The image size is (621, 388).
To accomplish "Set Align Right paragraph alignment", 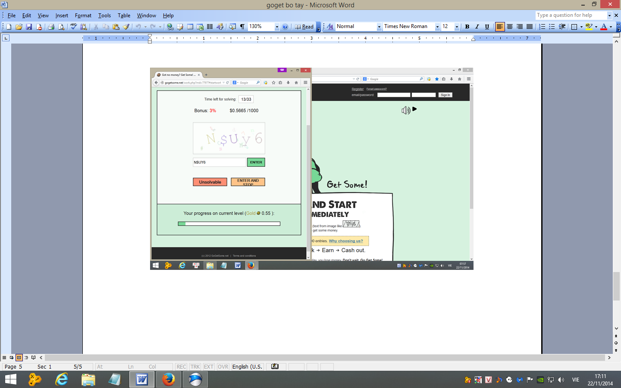I will 520,27.
